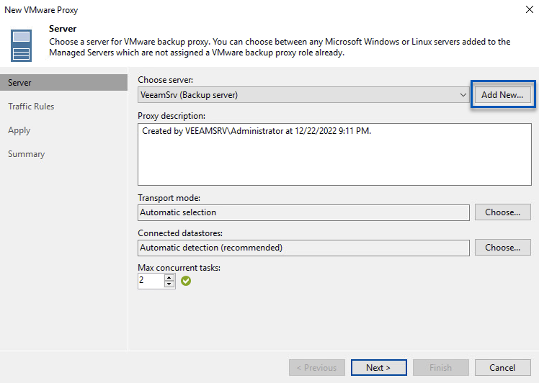
Task: Select the Server wizard step
Action: (20, 83)
